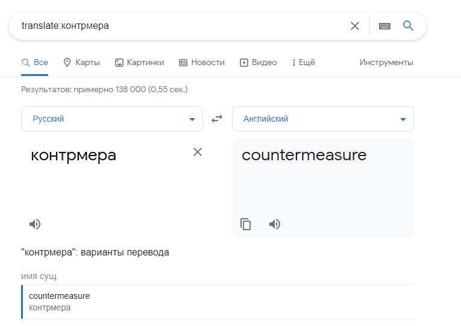
Task: Open the Английский target language dropdown
Action: click(x=323, y=119)
